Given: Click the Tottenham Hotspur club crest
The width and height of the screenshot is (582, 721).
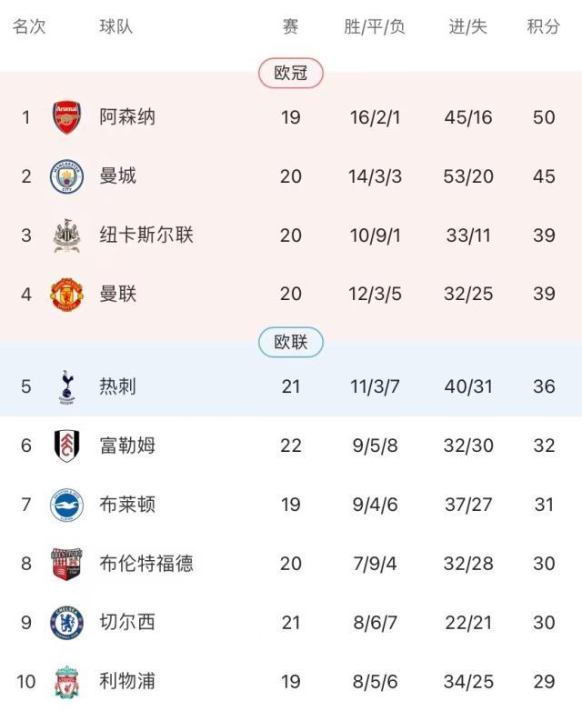Looking at the screenshot, I should (66, 386).
